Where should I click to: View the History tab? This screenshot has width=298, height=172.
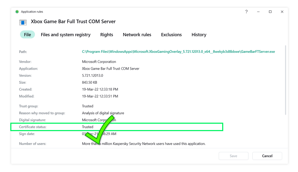click(199, 35)
